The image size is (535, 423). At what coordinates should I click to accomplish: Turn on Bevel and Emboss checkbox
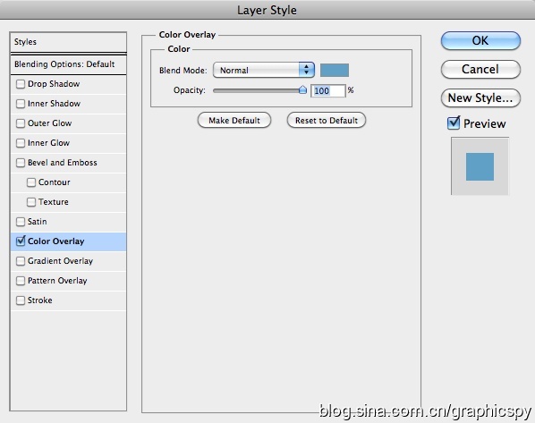coord(21,163)
